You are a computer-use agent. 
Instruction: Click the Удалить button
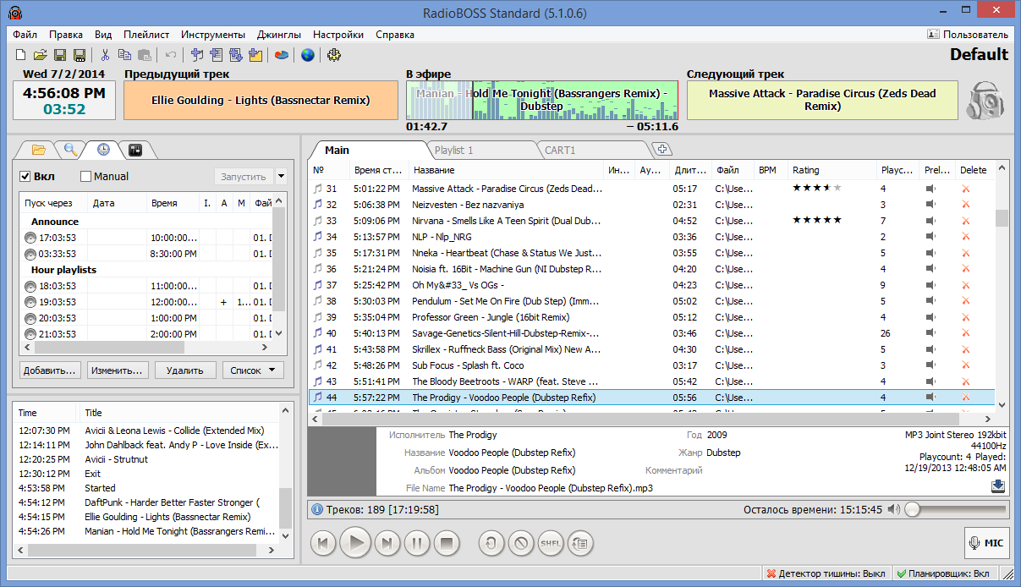pyautogui.click(x=185, y=370)
